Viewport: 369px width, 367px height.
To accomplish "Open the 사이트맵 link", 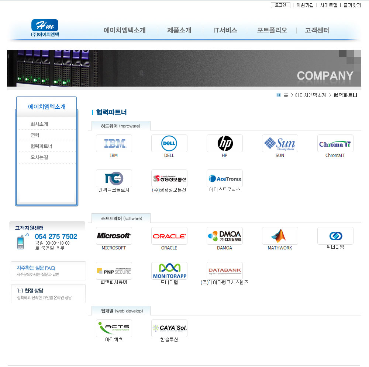I will tap(328, 5).
